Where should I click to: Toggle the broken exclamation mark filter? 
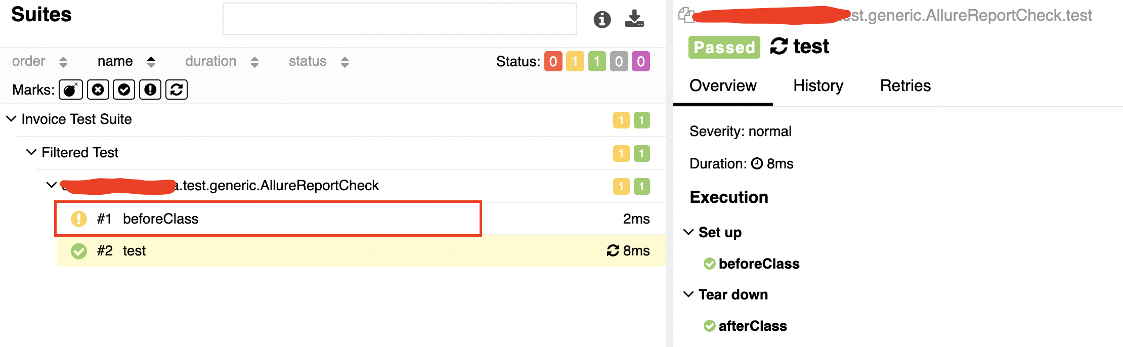150,90
